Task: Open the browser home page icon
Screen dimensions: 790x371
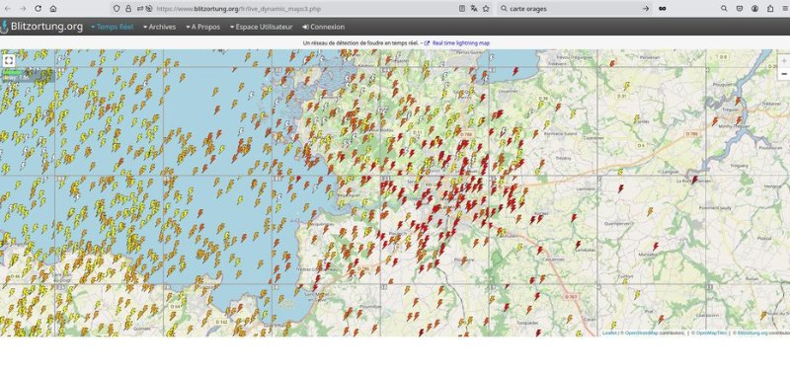Action: click(x=53, y=9)
